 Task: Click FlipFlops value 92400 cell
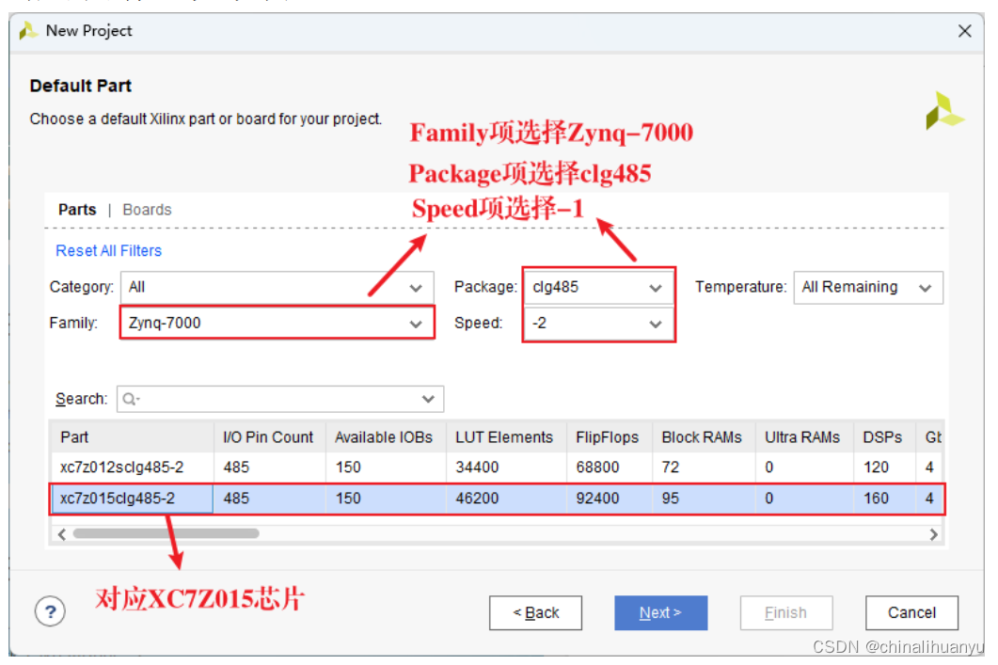click(610, 499)
